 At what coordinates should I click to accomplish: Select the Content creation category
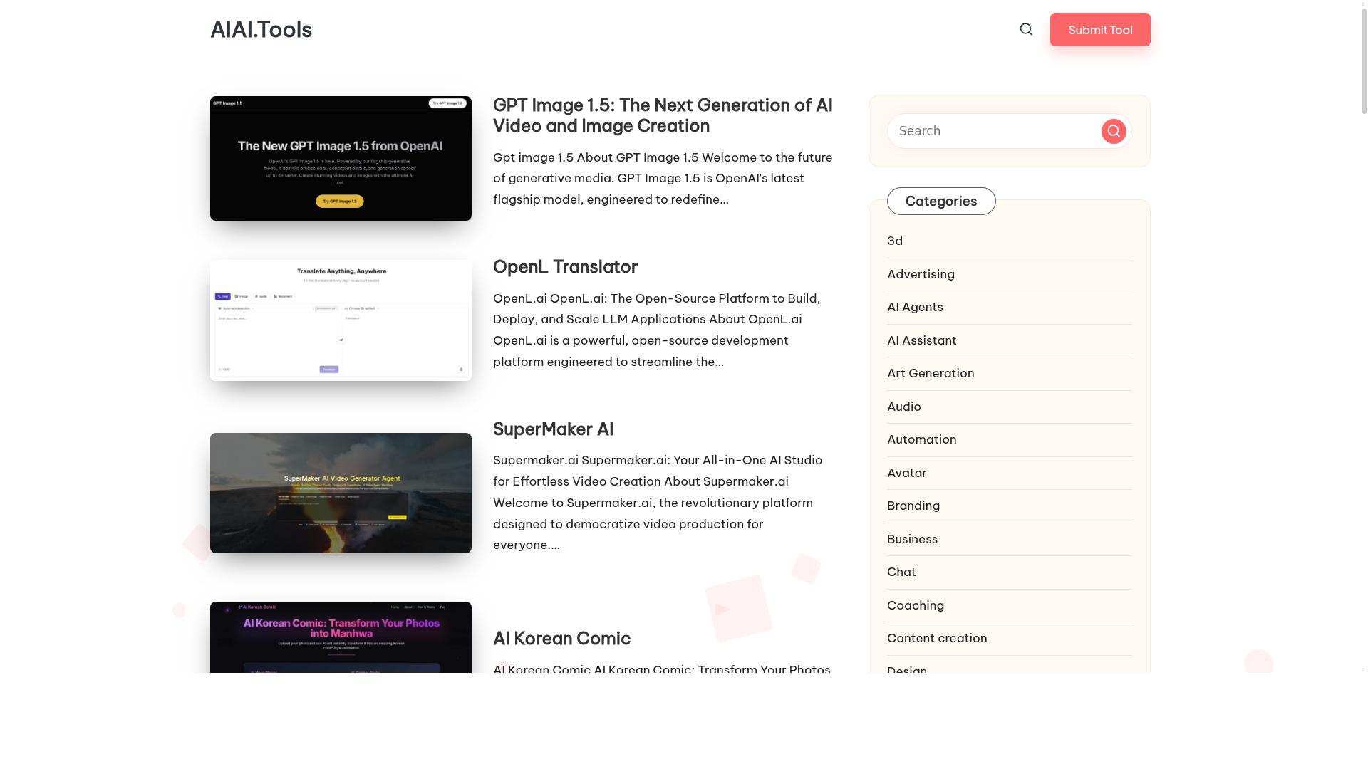click(937, 638)
